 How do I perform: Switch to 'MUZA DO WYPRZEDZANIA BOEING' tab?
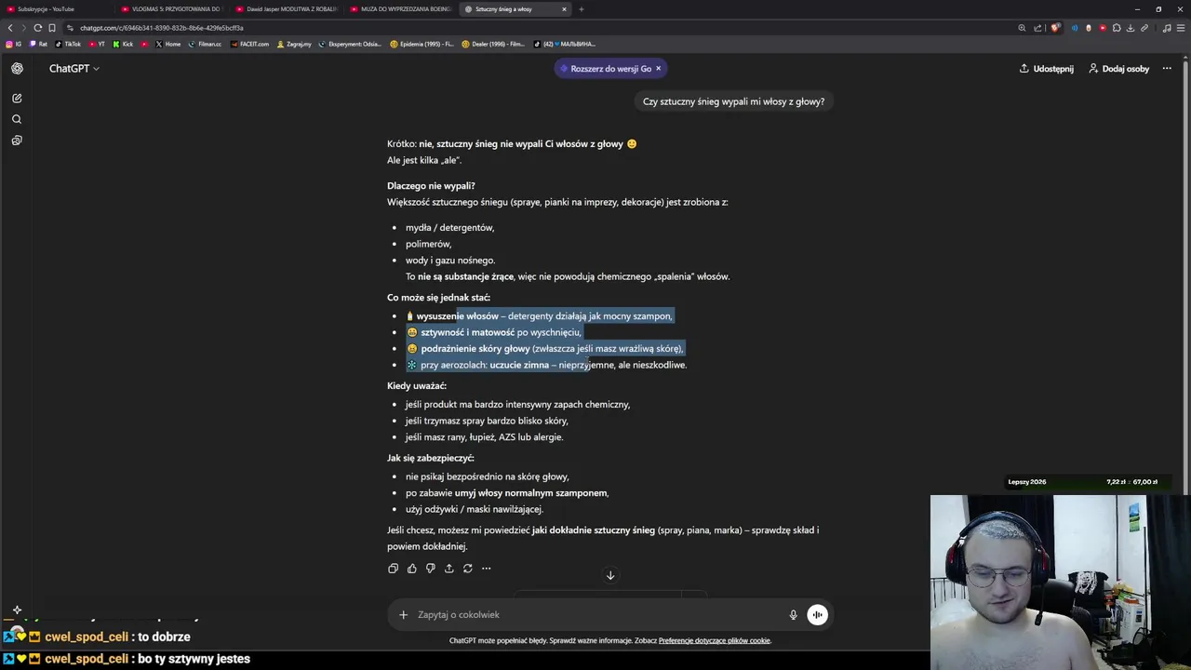(401, 9)
